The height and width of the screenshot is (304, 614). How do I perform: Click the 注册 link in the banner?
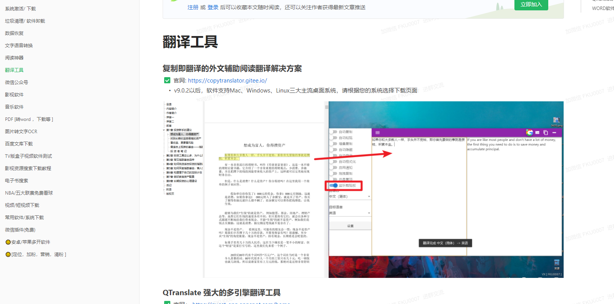(193, 7)
